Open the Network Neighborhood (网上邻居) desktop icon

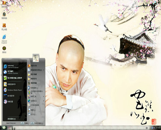(x=4, y=27)
